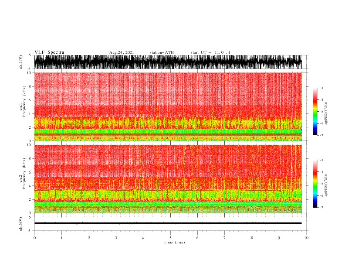
Task: Click time axis tick label "10"
Action: tap(306, 238)
